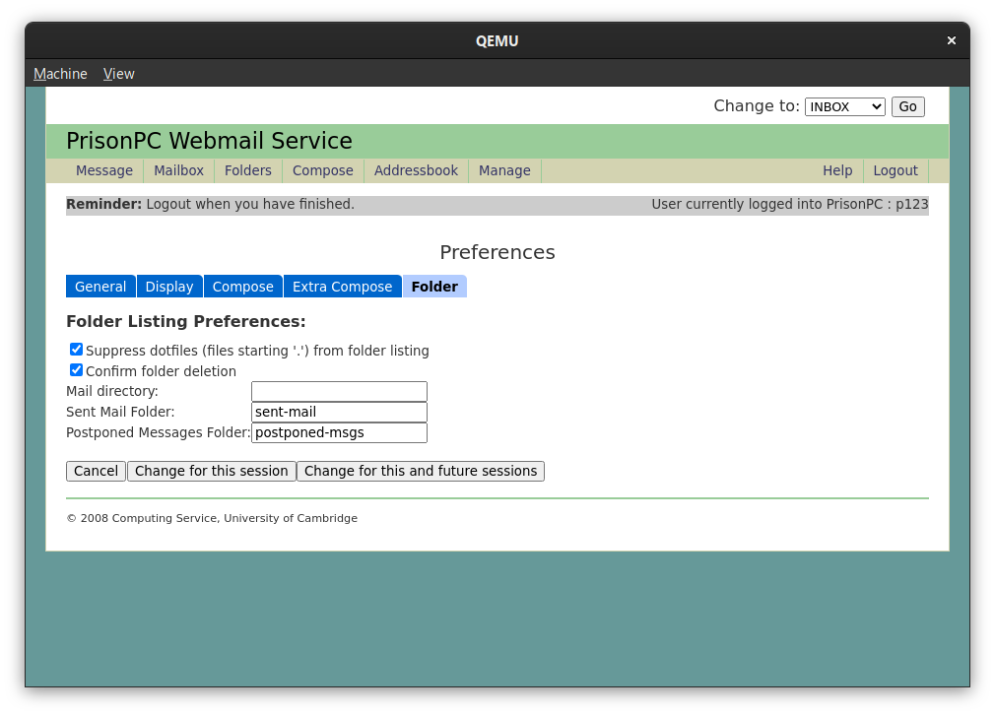Select the Folder preferences tab
Image resolution: width=995 pixels, height=715 pixels.
pos(434,287)
